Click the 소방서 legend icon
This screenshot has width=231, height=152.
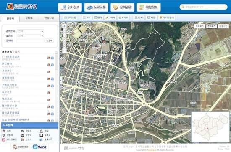(x=23, y=135)
